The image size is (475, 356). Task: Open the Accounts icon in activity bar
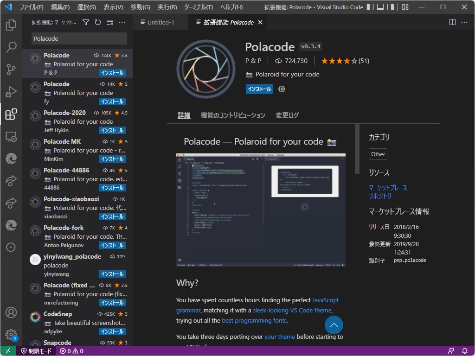pyautogui.click(x=11, y=312)
